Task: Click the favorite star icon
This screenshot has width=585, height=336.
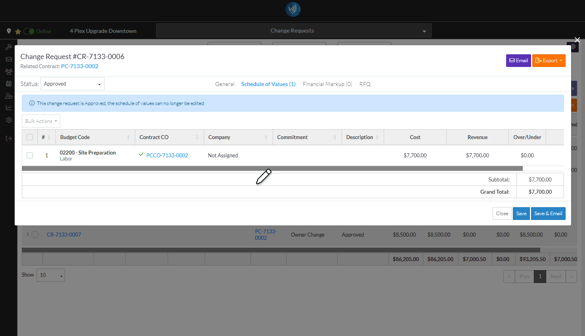Action: pos(18,31)
